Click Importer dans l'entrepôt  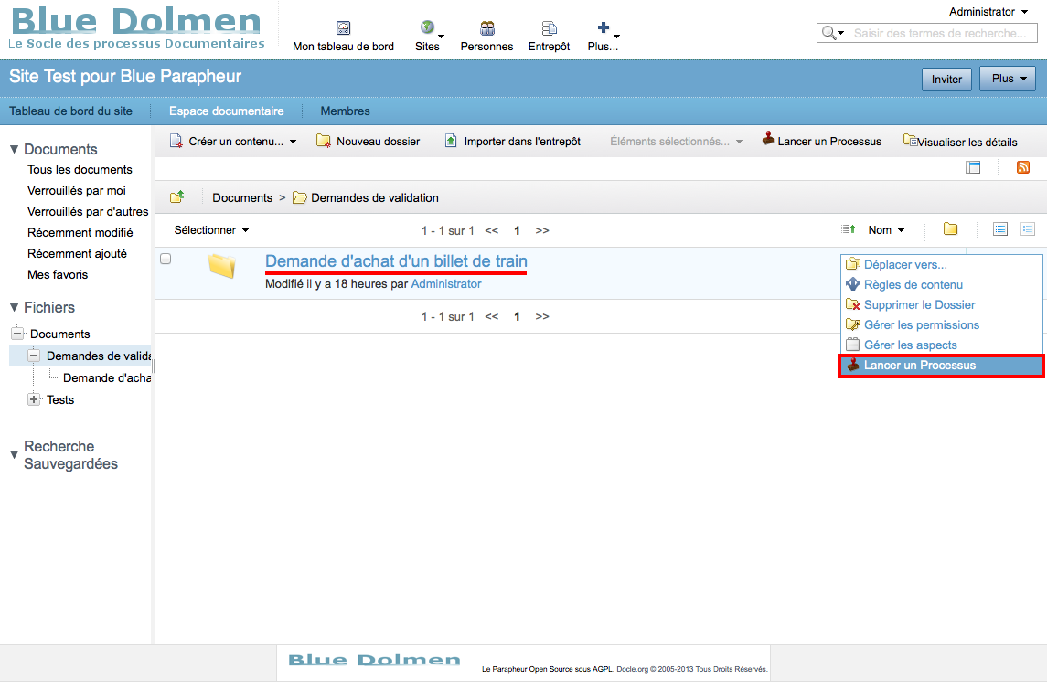513,142
